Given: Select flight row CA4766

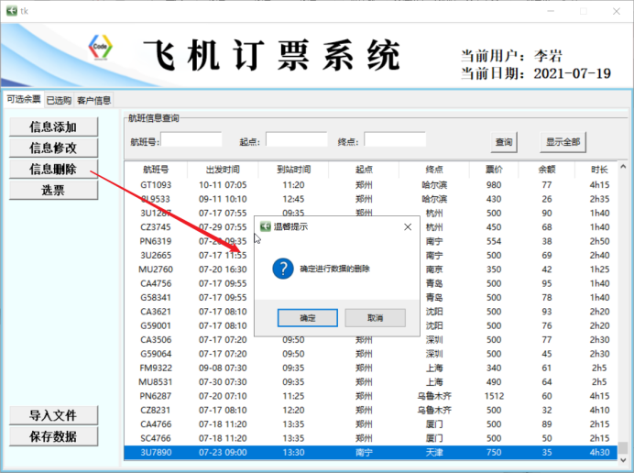Looking at the screenshot, I should click(x=371, y=424).
